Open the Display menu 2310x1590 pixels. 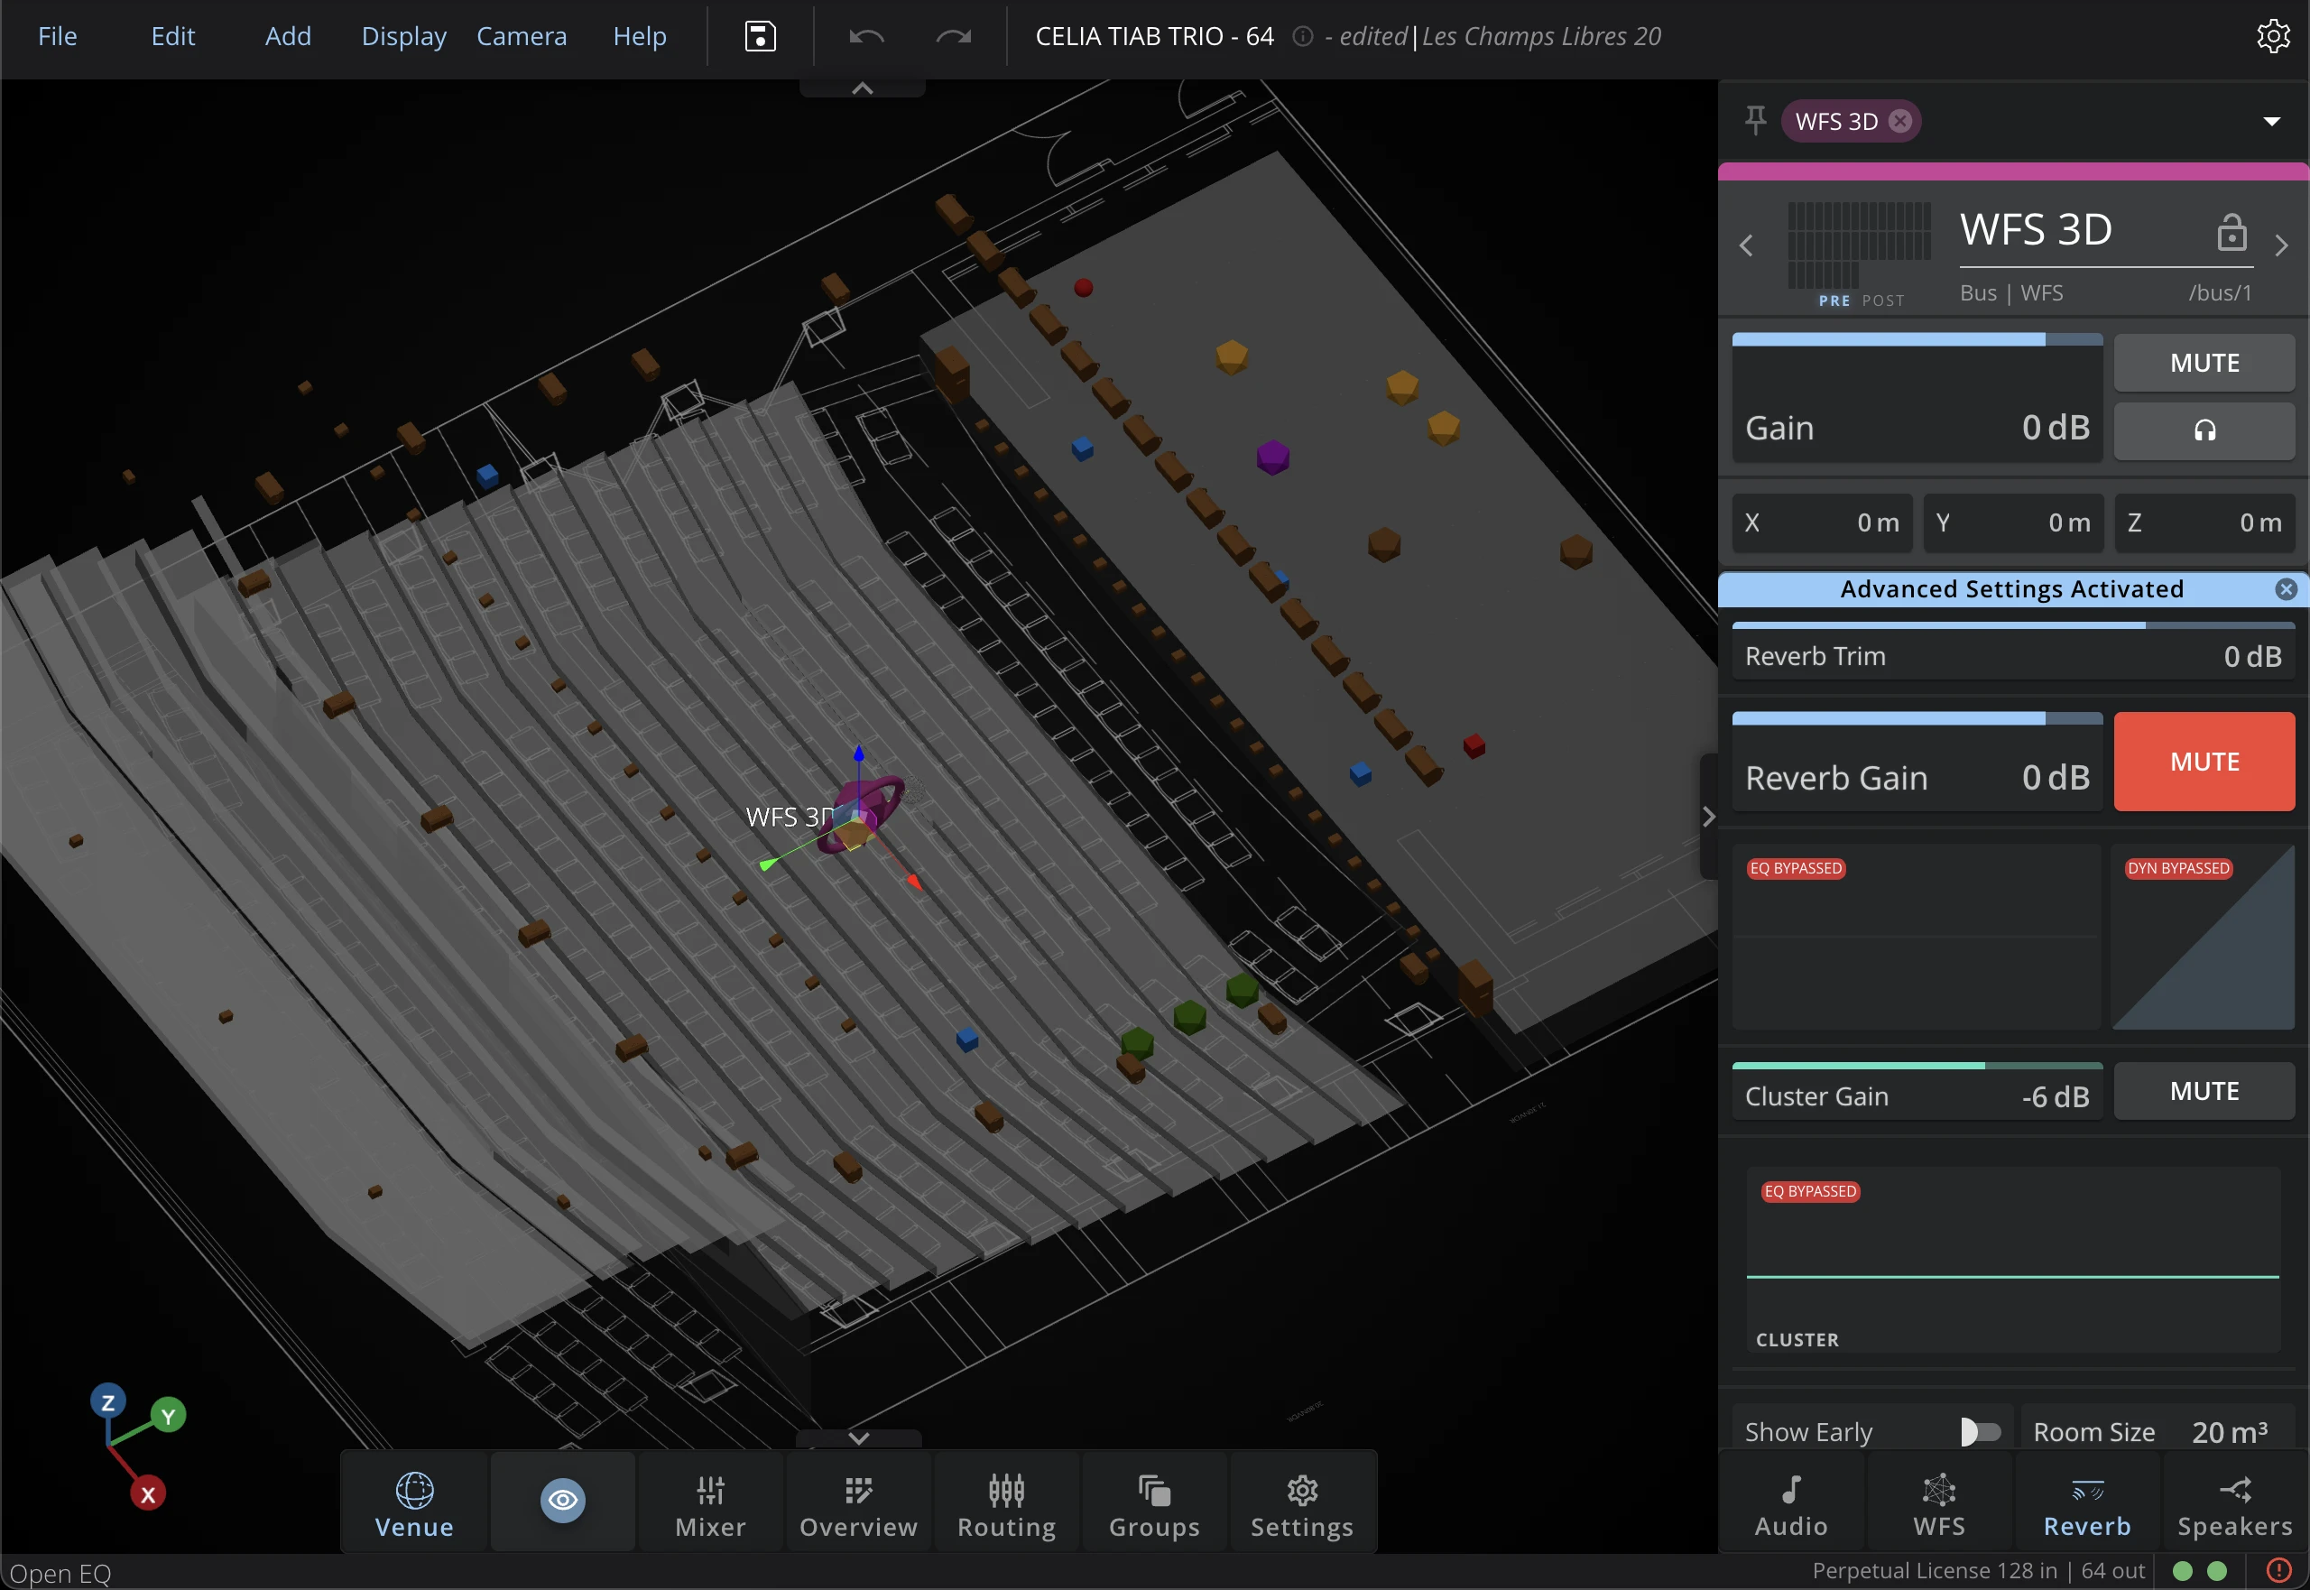point(403,37)
